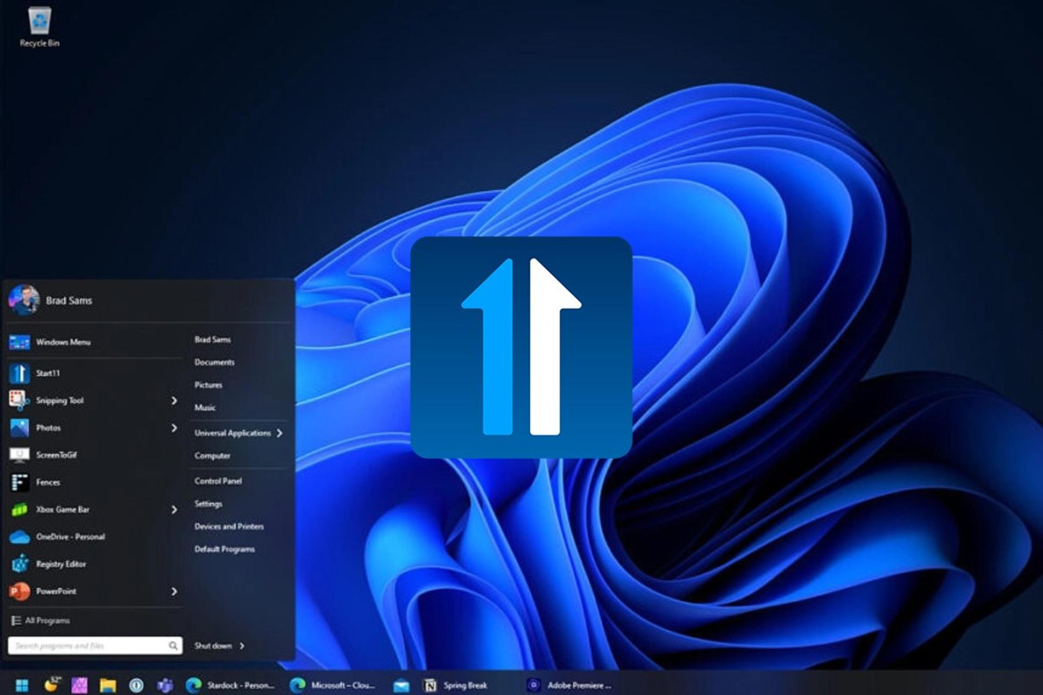This screenshot has width=1043, height=695.
Task: Open Affinity Photo from the taskbar
Action: coord(79,685)
